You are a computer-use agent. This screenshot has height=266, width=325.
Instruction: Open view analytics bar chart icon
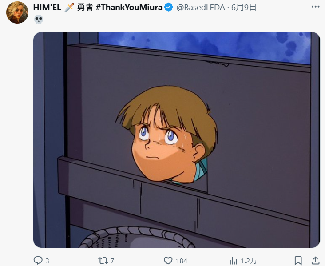[x=234, y=261]
